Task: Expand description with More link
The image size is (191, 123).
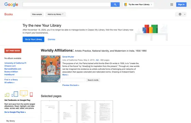Action: [x=65, y=75]
